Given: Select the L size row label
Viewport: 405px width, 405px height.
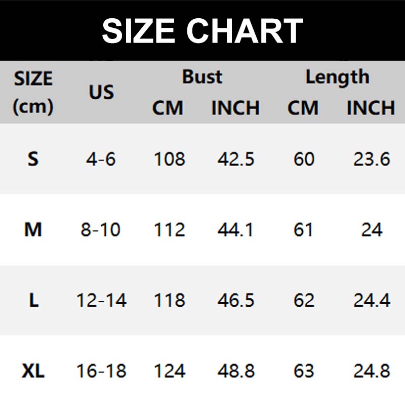Looking at the screenshot, I should [33, 300].
